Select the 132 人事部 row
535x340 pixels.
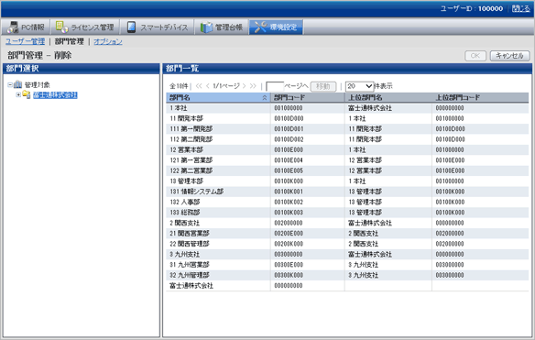347,203
